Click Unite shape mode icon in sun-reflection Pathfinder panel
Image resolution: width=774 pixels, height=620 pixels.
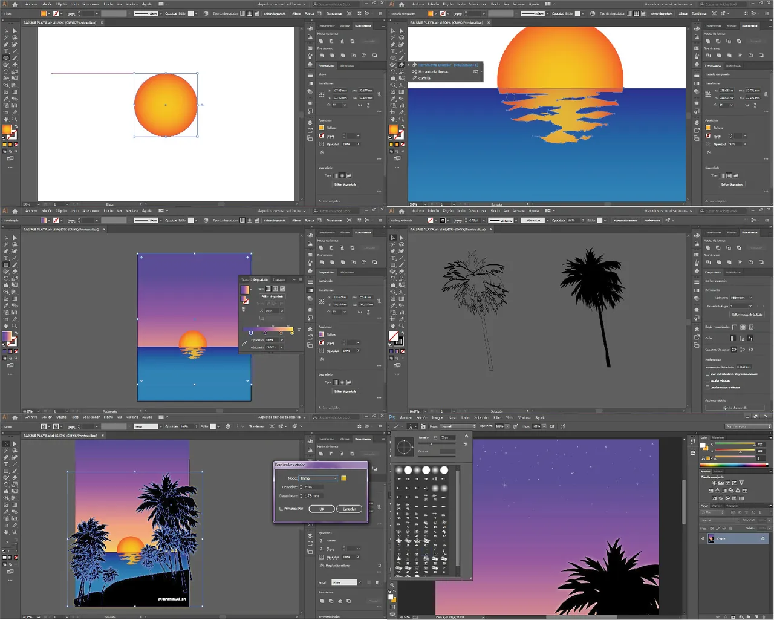707,41
